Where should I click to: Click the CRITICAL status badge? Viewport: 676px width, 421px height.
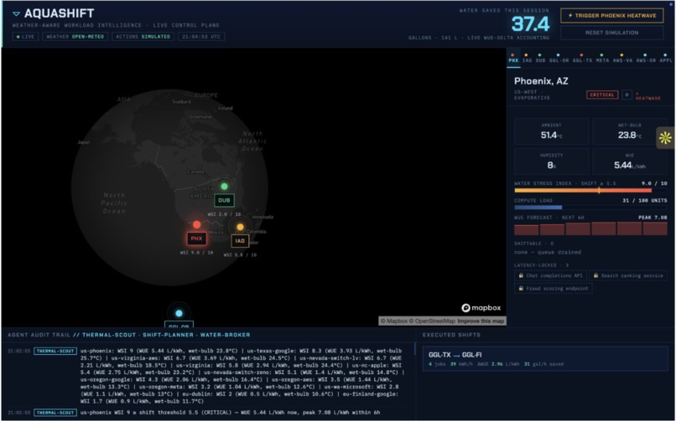click(x=602, y=95)
